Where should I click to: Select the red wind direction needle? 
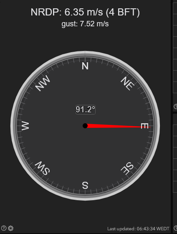click(119, 126)
